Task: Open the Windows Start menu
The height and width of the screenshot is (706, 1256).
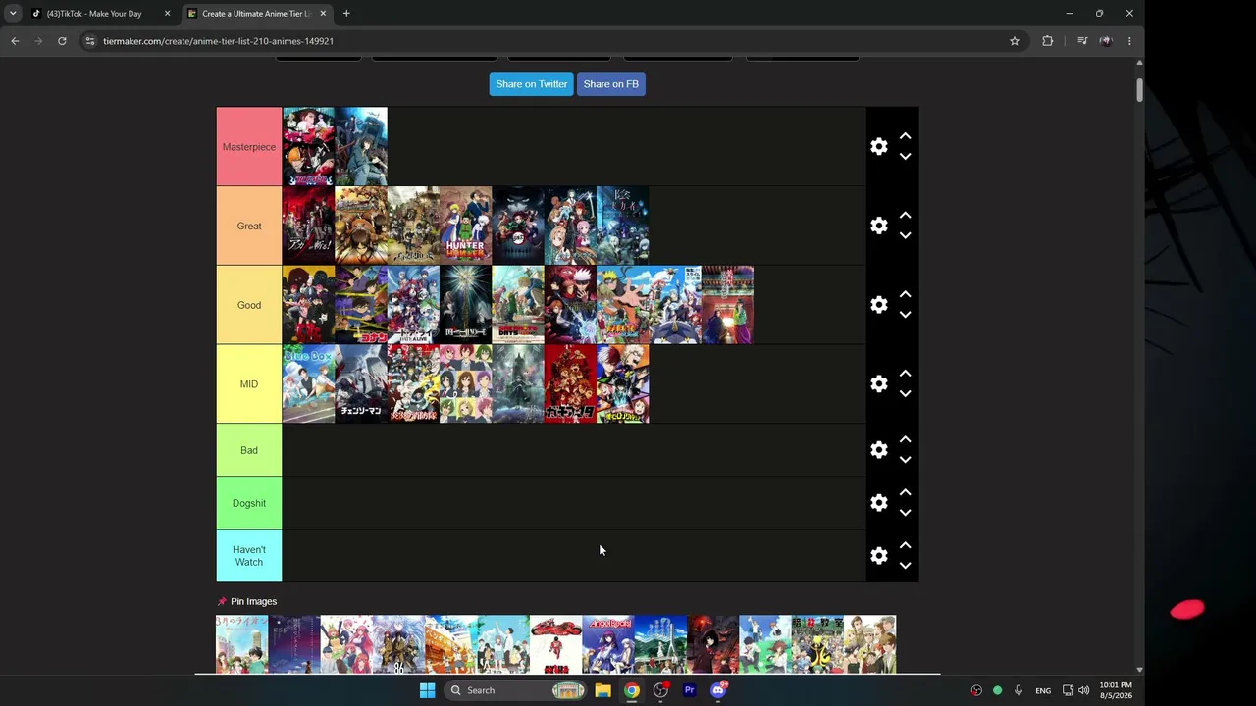Action: coord(427,690)
